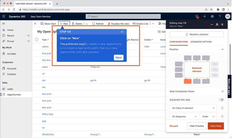The image size is (232, 138).
Task: Switch to the Advanced Options tab
Action: 201,42
